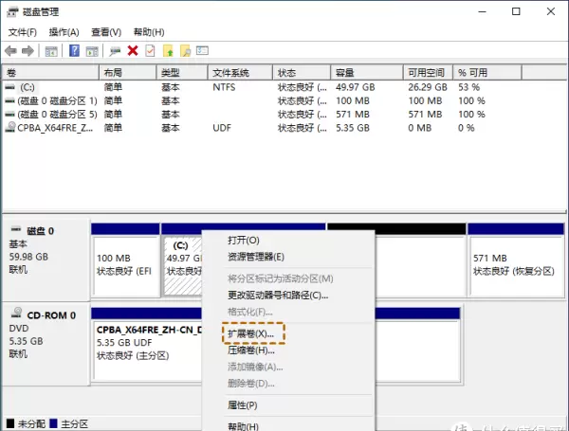Click the folder with magnifier search icon
The height and width of the screenshot is (431, 569).
185,50
